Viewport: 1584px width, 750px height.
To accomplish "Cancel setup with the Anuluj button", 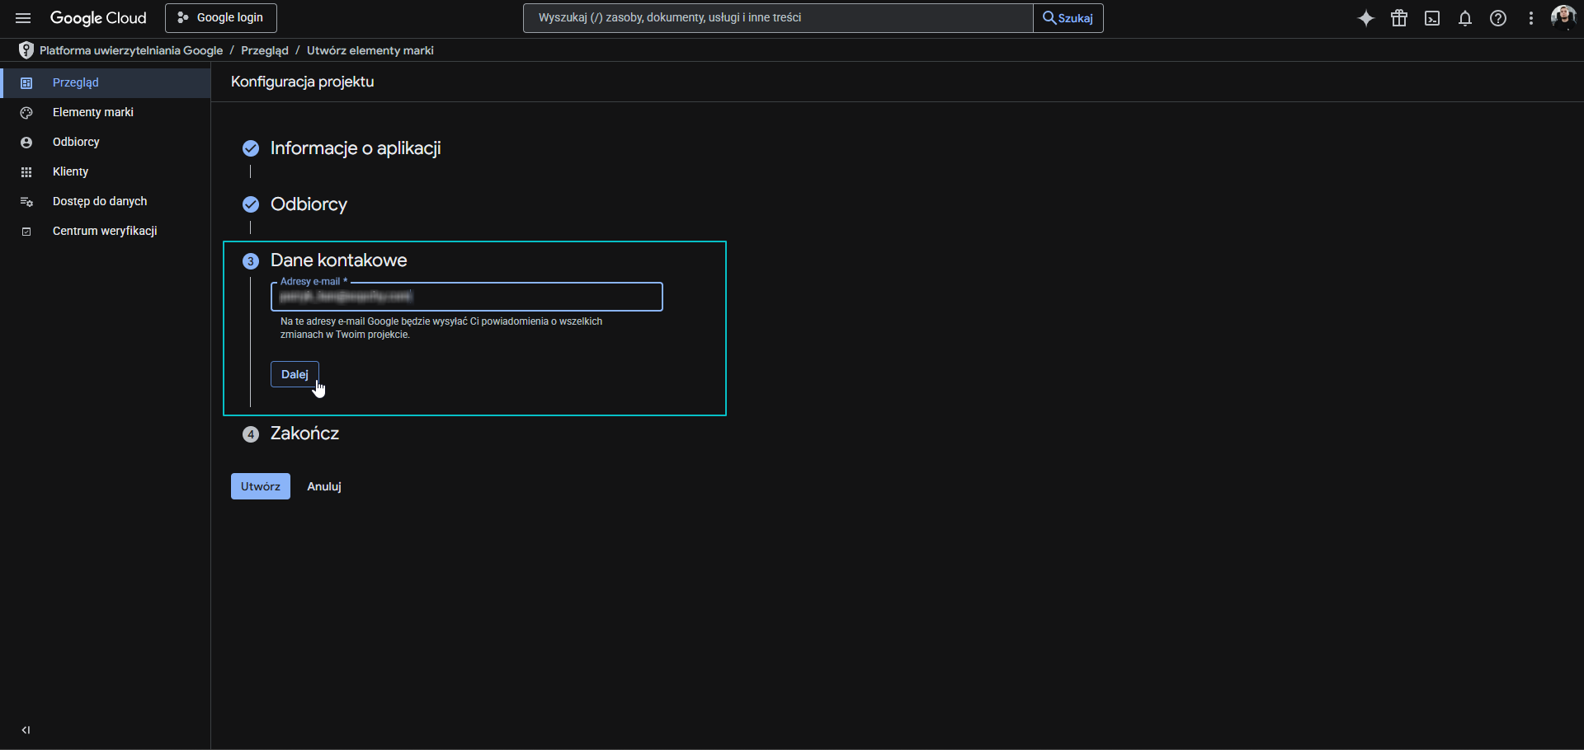I will click(323, 486).
